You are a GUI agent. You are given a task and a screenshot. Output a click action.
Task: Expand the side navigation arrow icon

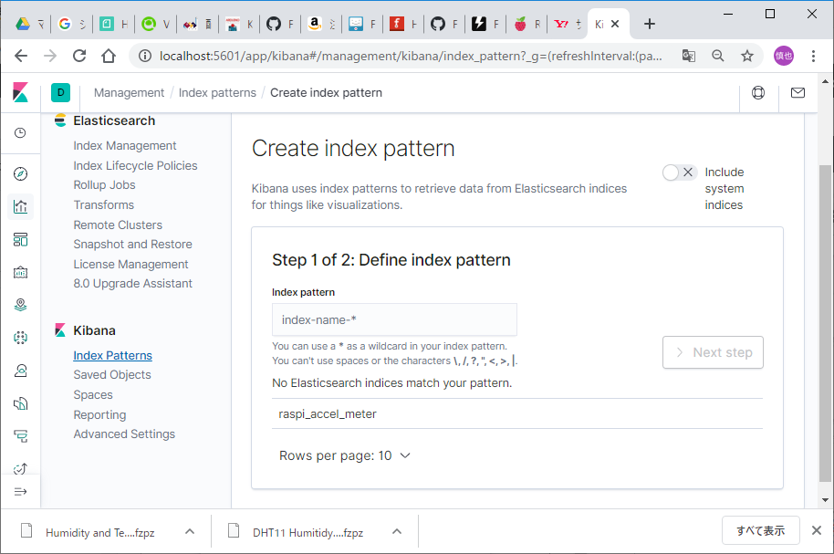(x=20, y=492)
